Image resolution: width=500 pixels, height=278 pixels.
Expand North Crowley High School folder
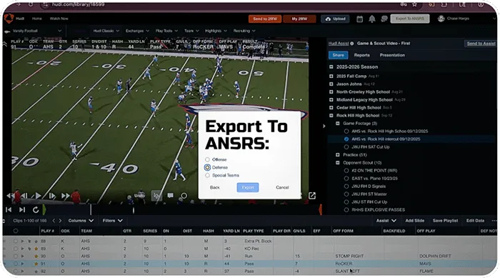(x=331, y=91)
